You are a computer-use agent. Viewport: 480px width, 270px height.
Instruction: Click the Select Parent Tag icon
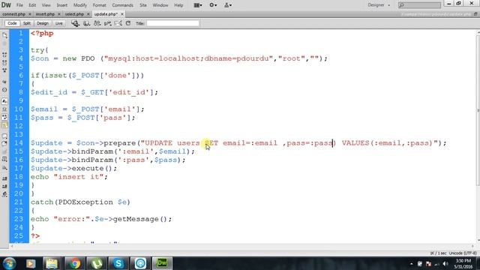coord(4,82)
